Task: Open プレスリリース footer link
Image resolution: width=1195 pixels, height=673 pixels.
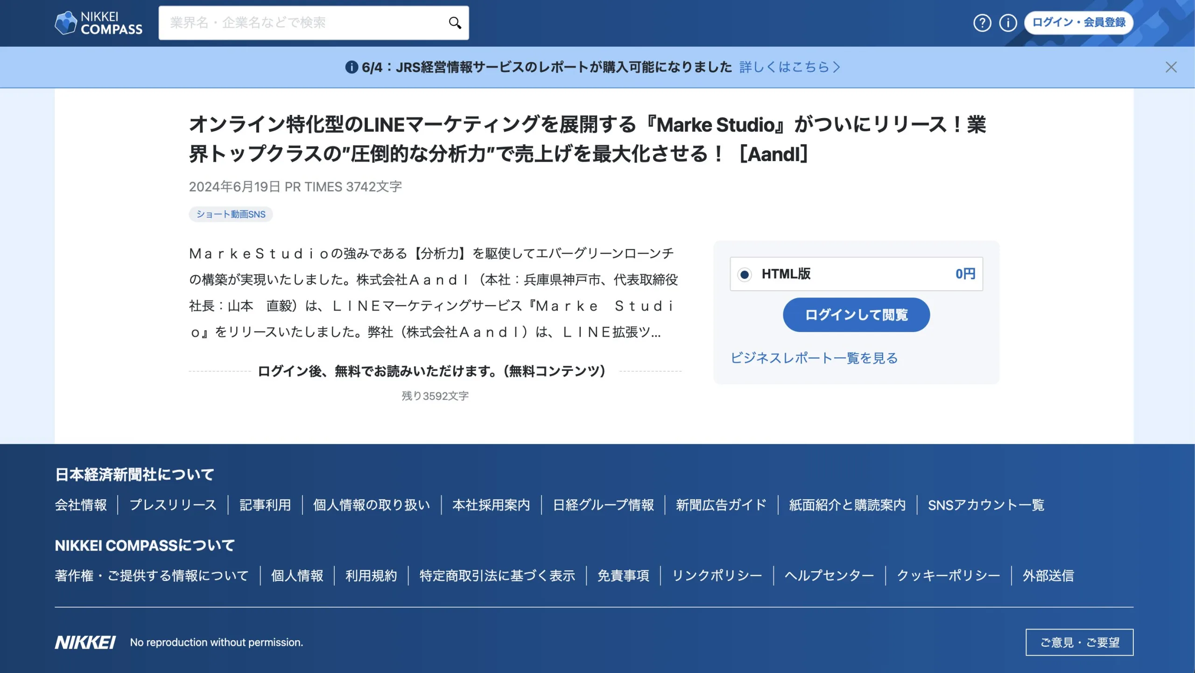Action: pyautogui.click(x=173, y=505)
